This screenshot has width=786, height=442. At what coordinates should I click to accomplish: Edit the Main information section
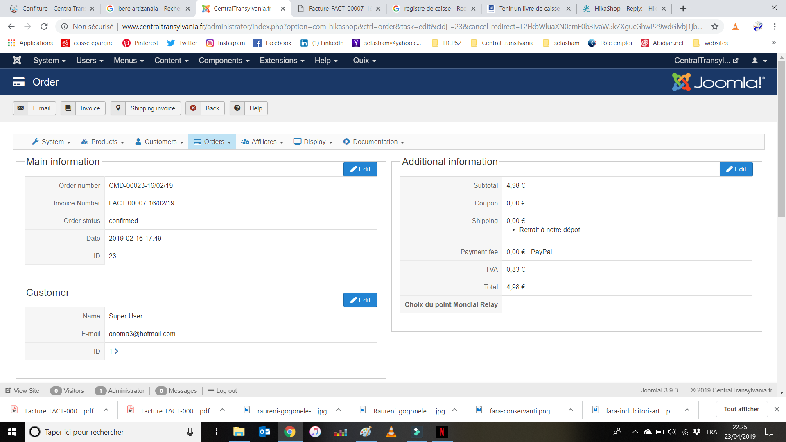360,169
